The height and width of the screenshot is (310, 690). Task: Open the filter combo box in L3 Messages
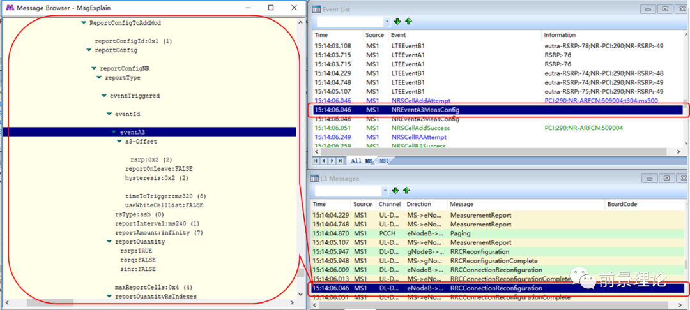click(x=385, y=191)
